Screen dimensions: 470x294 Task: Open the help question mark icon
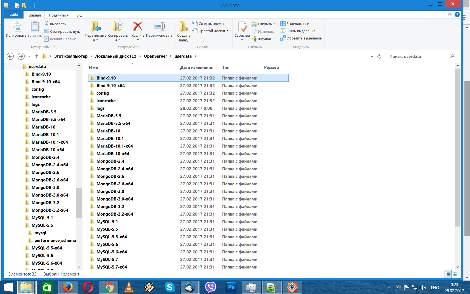457,15
